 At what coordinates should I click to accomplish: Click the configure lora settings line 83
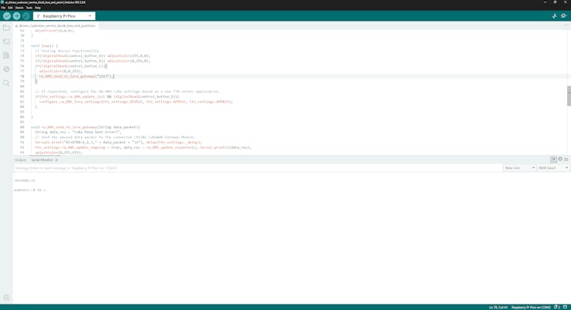click(x=136, y=102)
